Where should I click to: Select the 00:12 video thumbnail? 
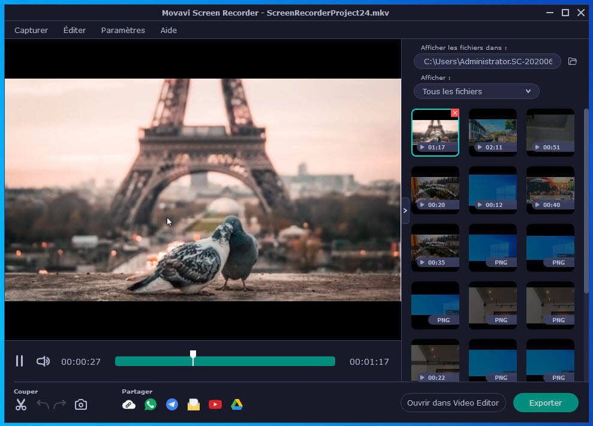[492, 190]
